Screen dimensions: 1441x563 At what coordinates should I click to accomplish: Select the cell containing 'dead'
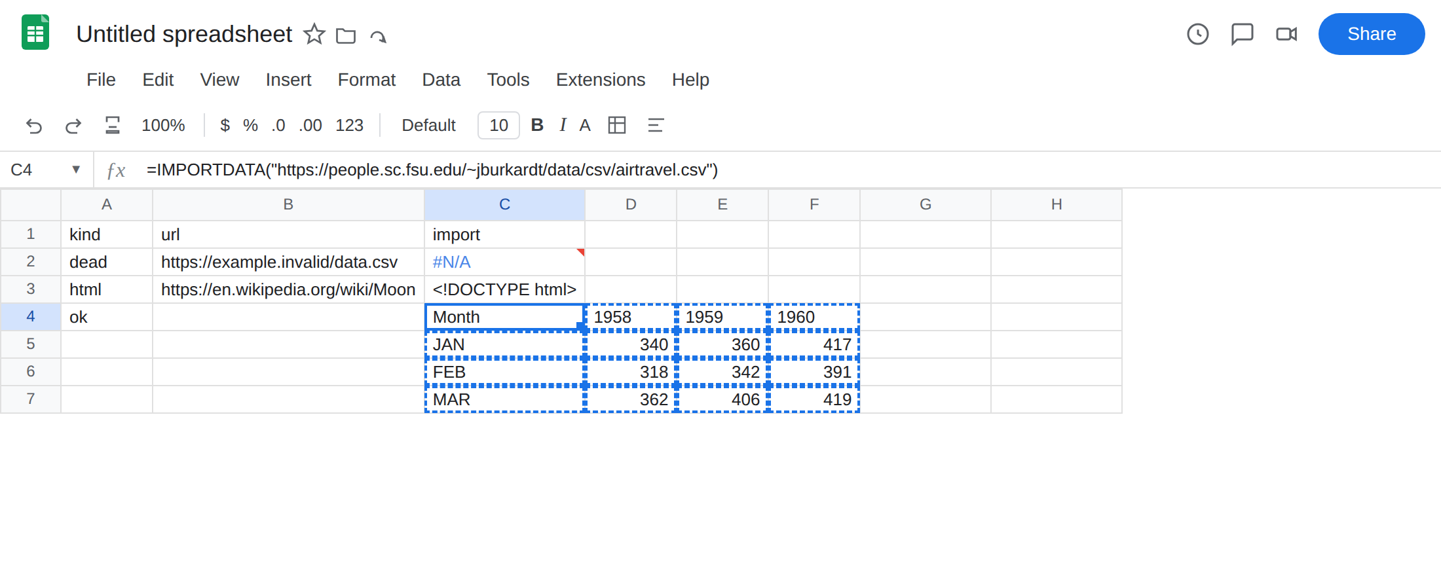click(x=107, y=262)
